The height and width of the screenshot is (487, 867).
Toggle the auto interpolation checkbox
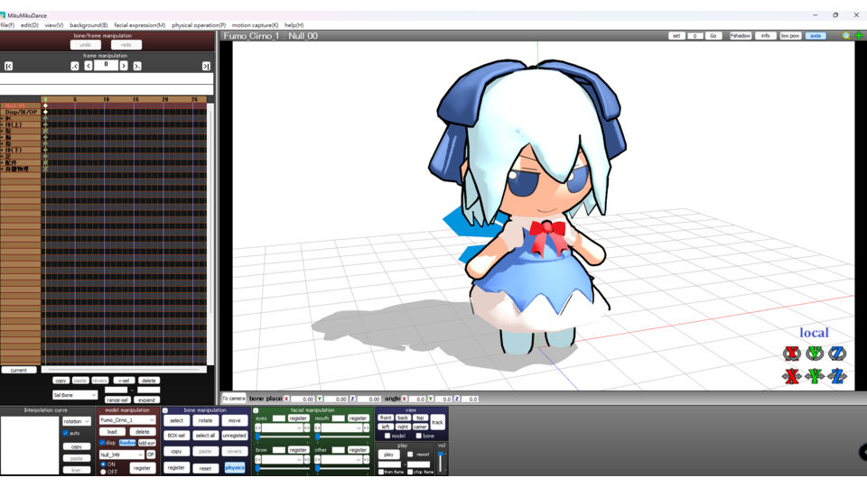point(65,434)
